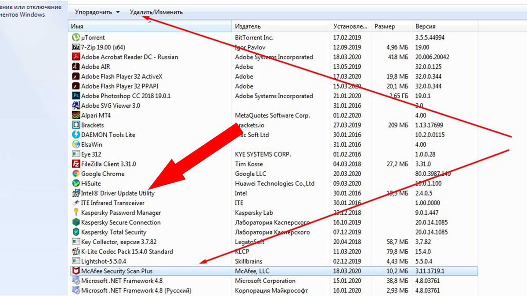Image resolution: width=527 pixels, height=296 pixels.
Task: Select Adobe Acrobat Reader DC icon
Action: point(76,57)
